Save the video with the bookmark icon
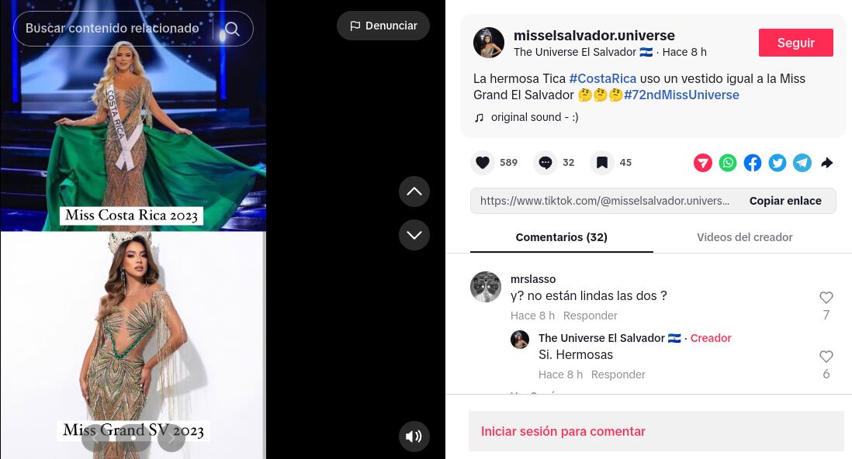This screenshot has height=459, width=852. click(x=602, y=162)
